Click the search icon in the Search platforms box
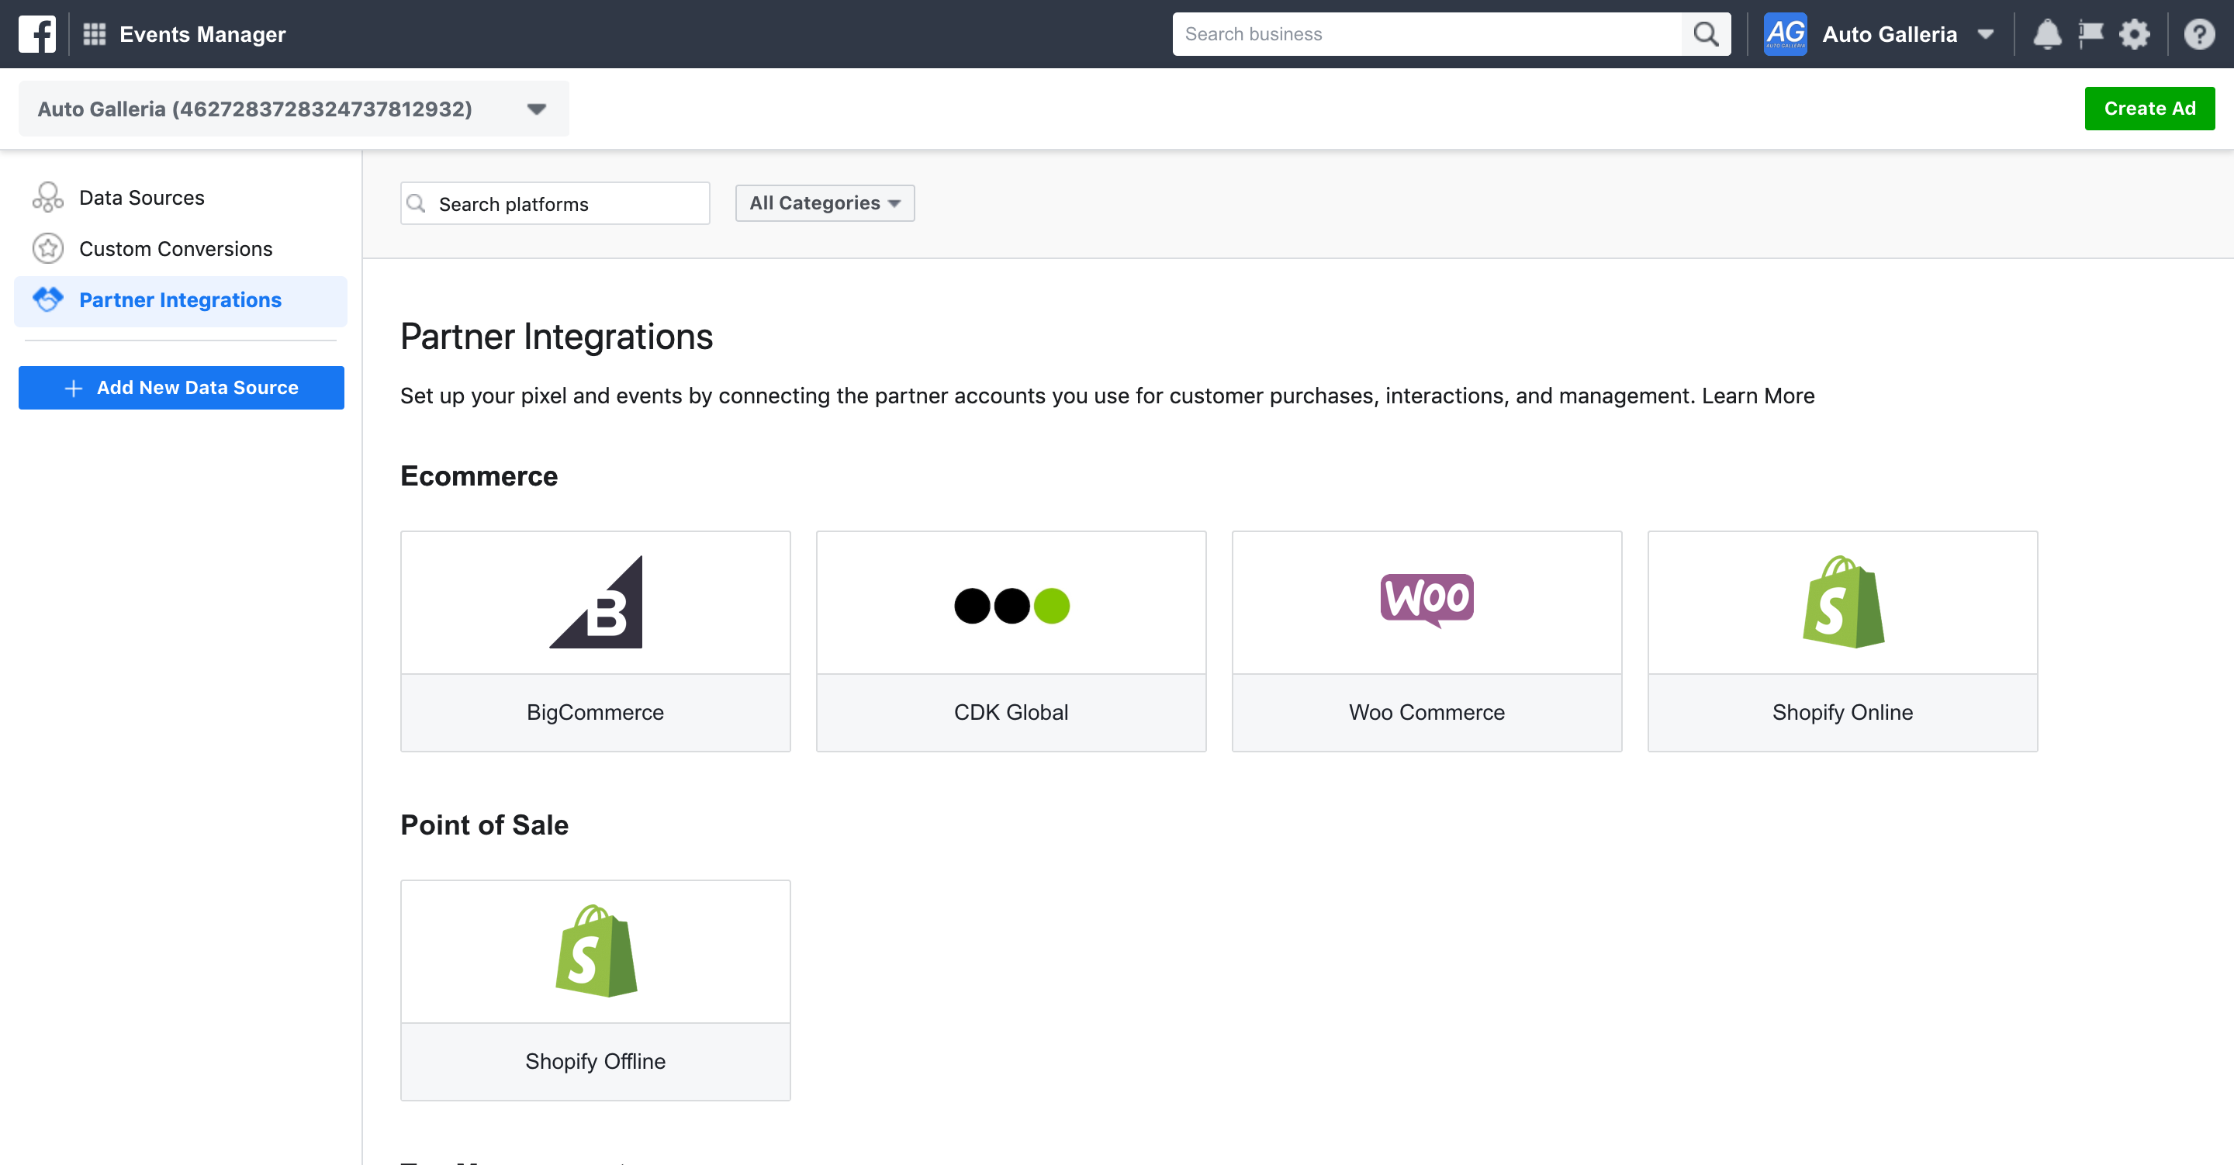 point(417,203)
